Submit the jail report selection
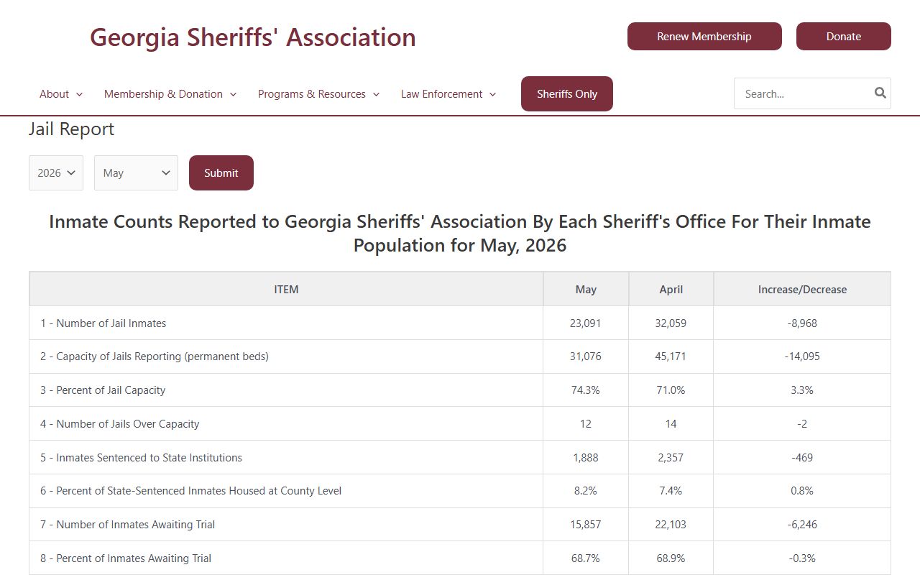The image size is (920, 575). pyautogui.click(x=221, y=172)
